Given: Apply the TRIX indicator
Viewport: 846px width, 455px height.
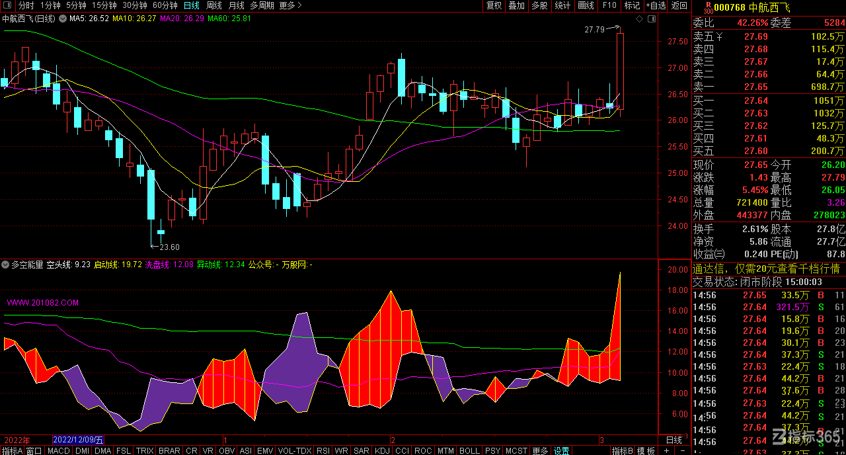Looking at the screenshot, I should tap(145, 450).
